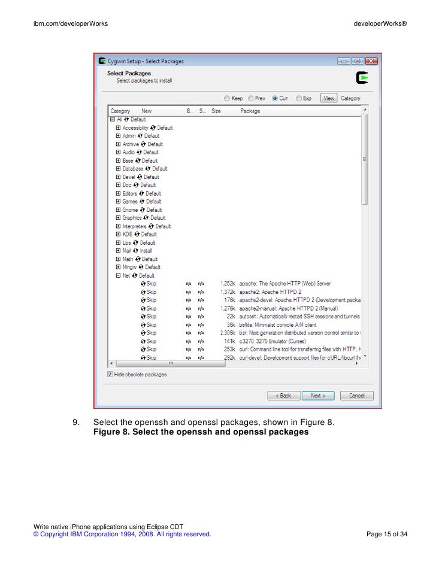Toggle Skip icon for curl-devel package
Screen dimensions: 436x580
point(143,358)
